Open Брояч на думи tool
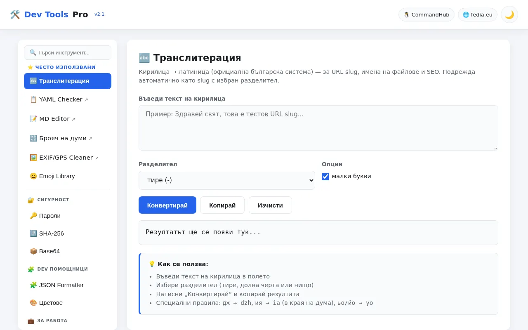 point(68,138)
